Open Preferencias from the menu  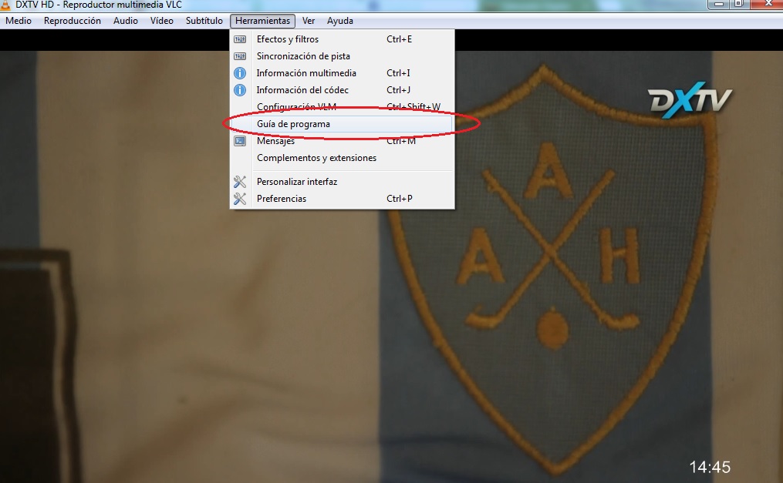coord(342,199)
